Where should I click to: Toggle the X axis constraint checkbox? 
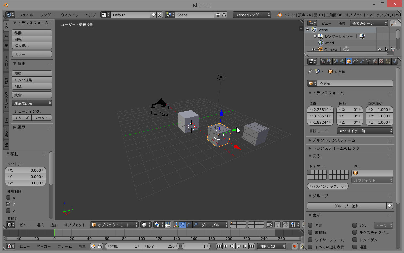8,198
